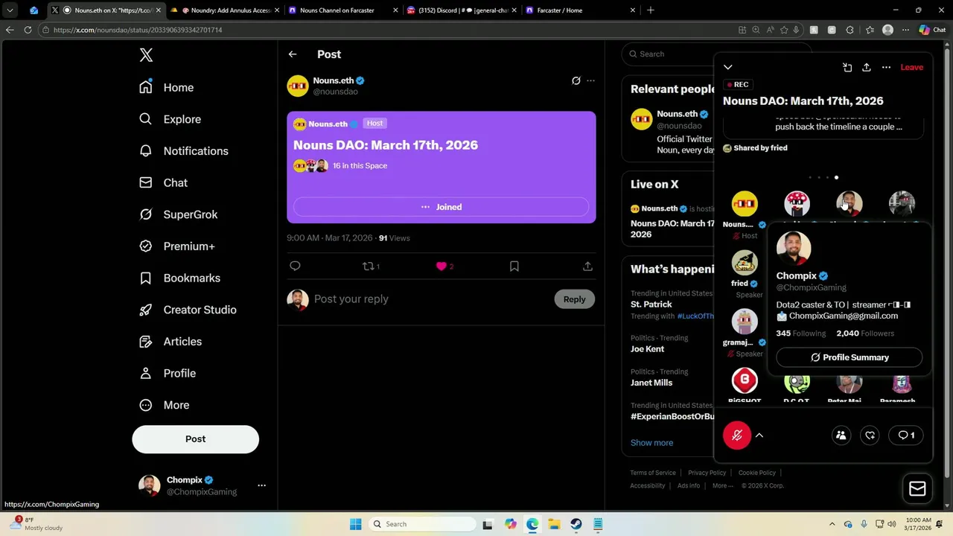This screenshot has width=953, height=536.
Task: Toggle the red muted microphone button
Action: point(737,435)
